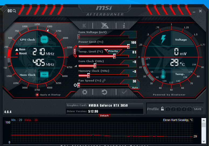Click the Core Voltage slider handle
The image size is (209, 146).
79,37
